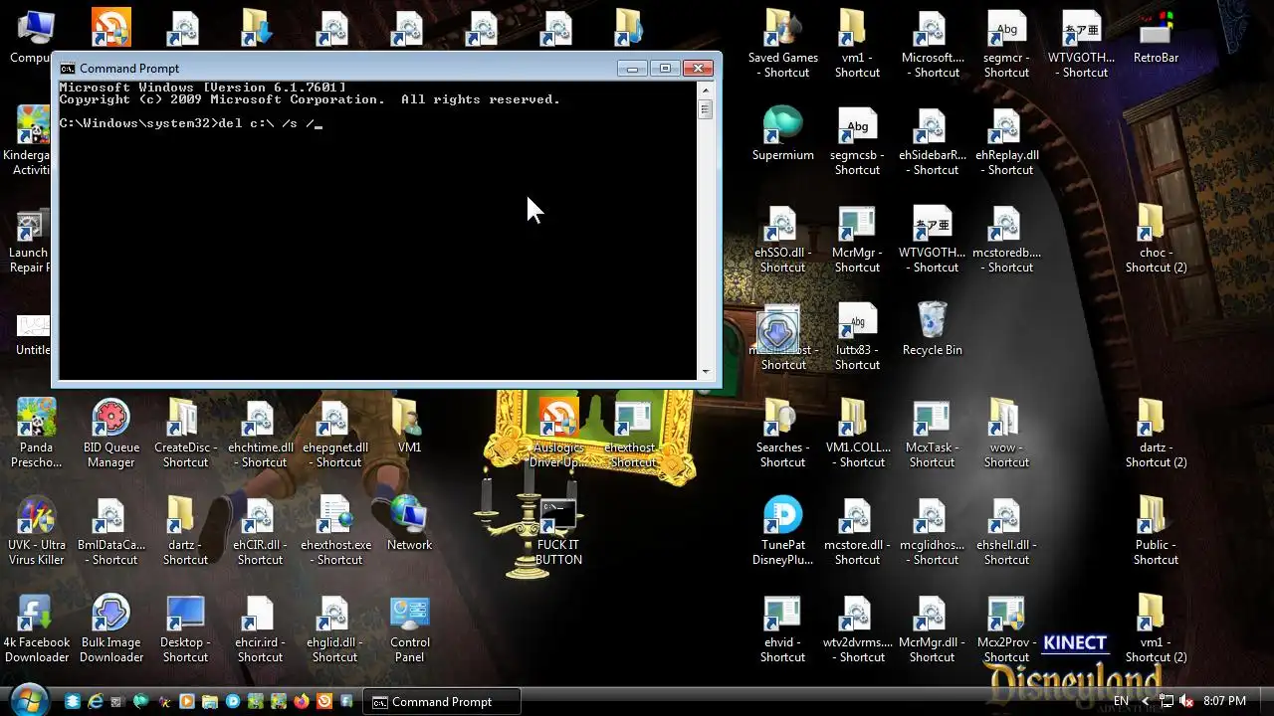Close the Command Prompt window
The image size is (1274, 716).
698,68
